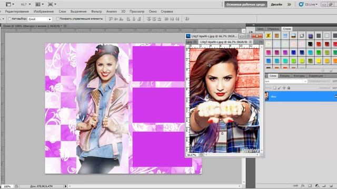This screenshot has height=189, width=337.
Task: Check Показать управляющие элементы option
Action: pos(57,19)
